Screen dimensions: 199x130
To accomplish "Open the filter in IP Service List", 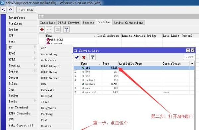I will (x=93, y=57).
